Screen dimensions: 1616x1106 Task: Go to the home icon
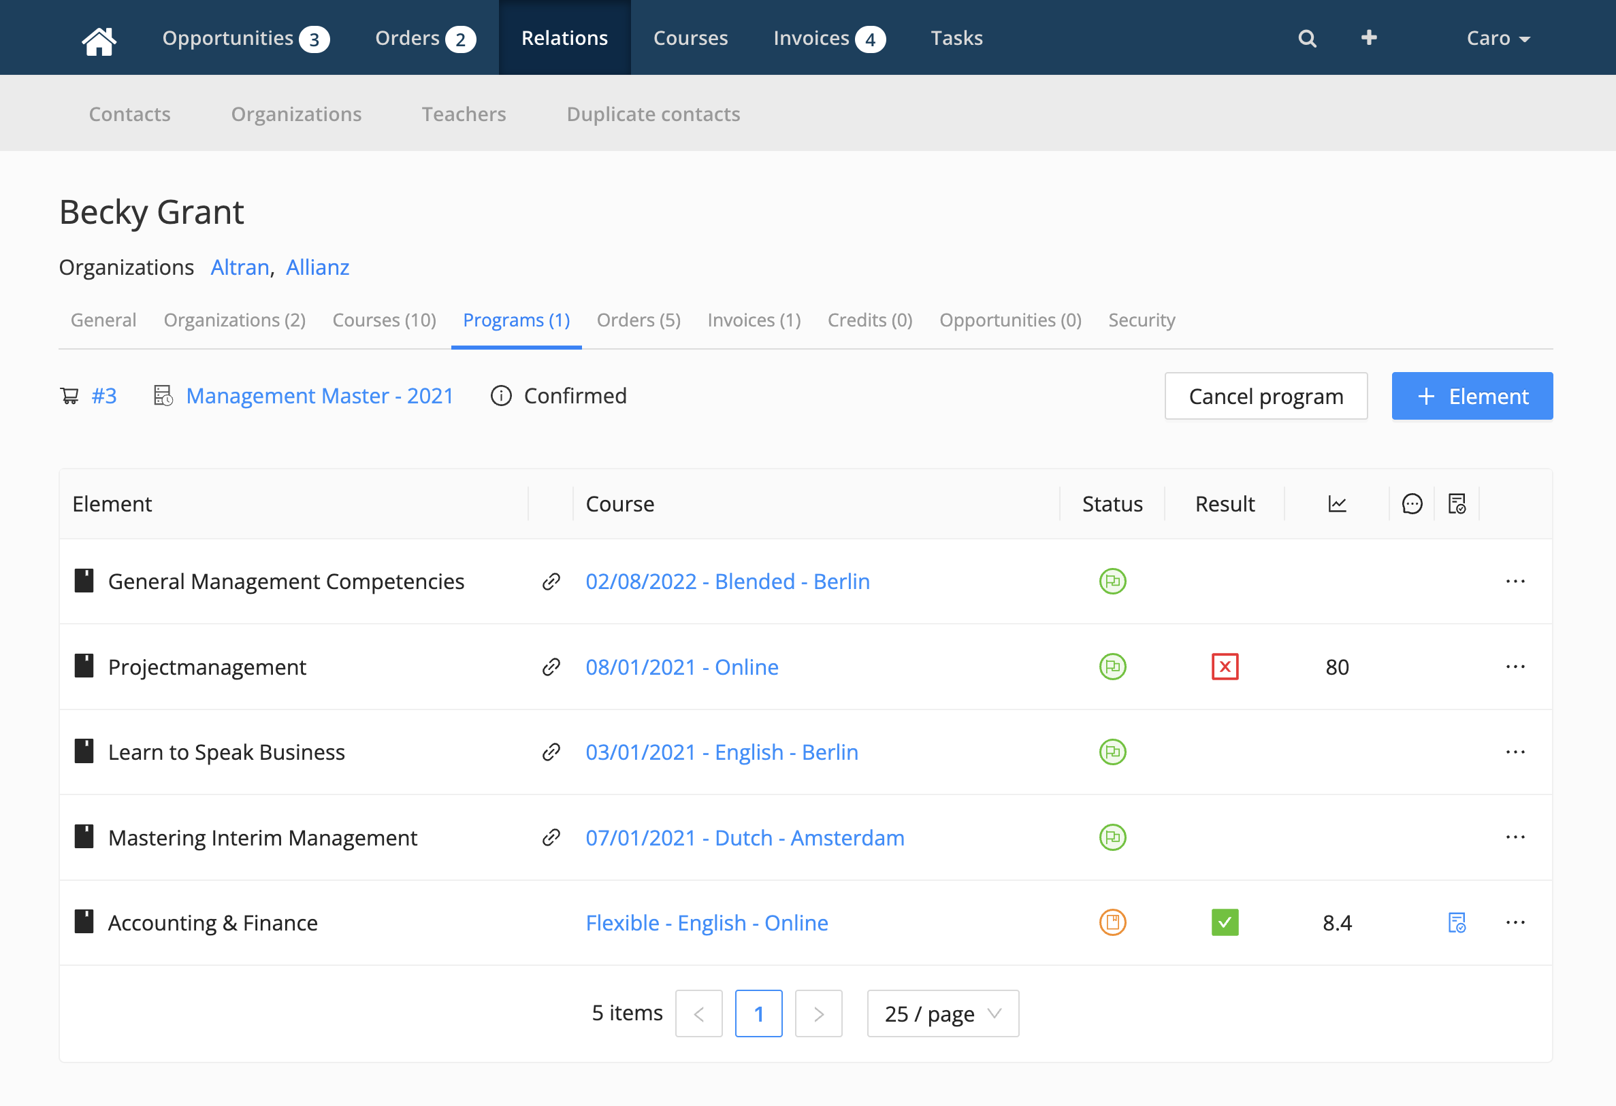[99, 39]
